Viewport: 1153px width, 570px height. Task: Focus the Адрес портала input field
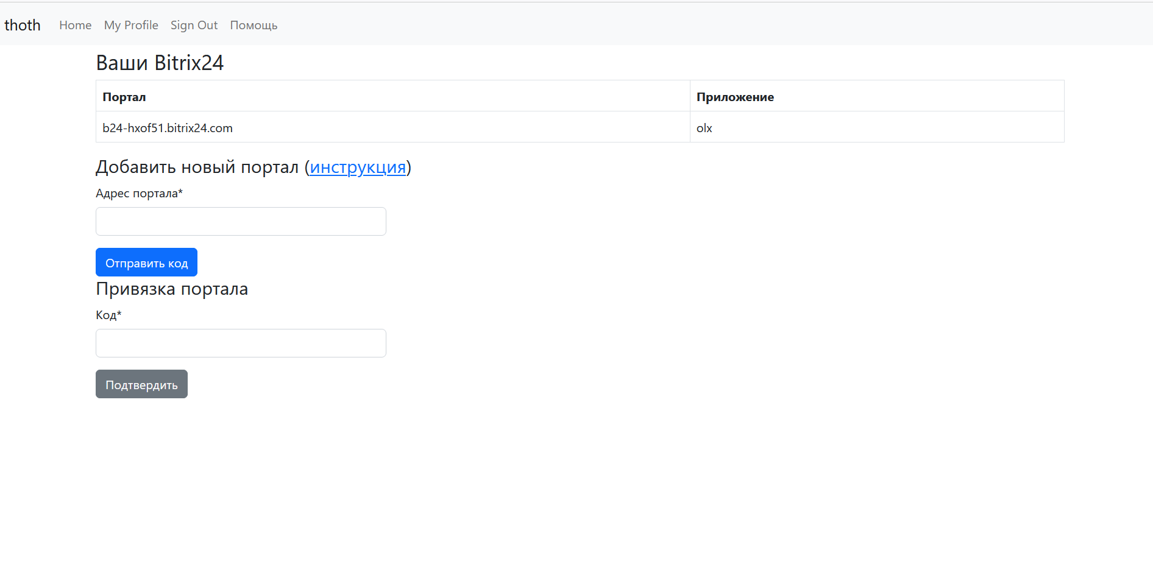[241, 221]
